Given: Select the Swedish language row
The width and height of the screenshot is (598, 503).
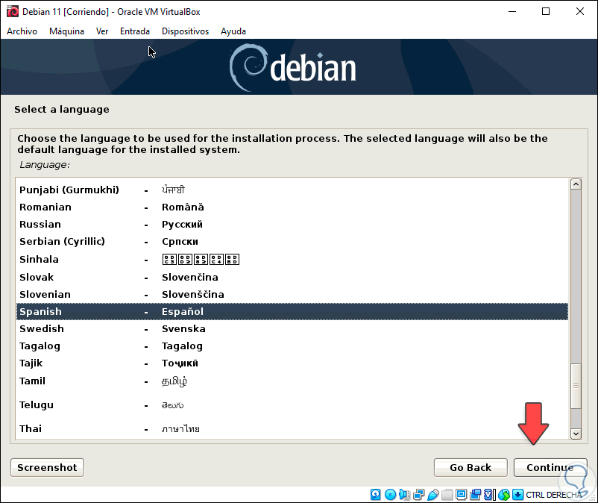Looking at the screenshot, I should click(x=292, y=328).
